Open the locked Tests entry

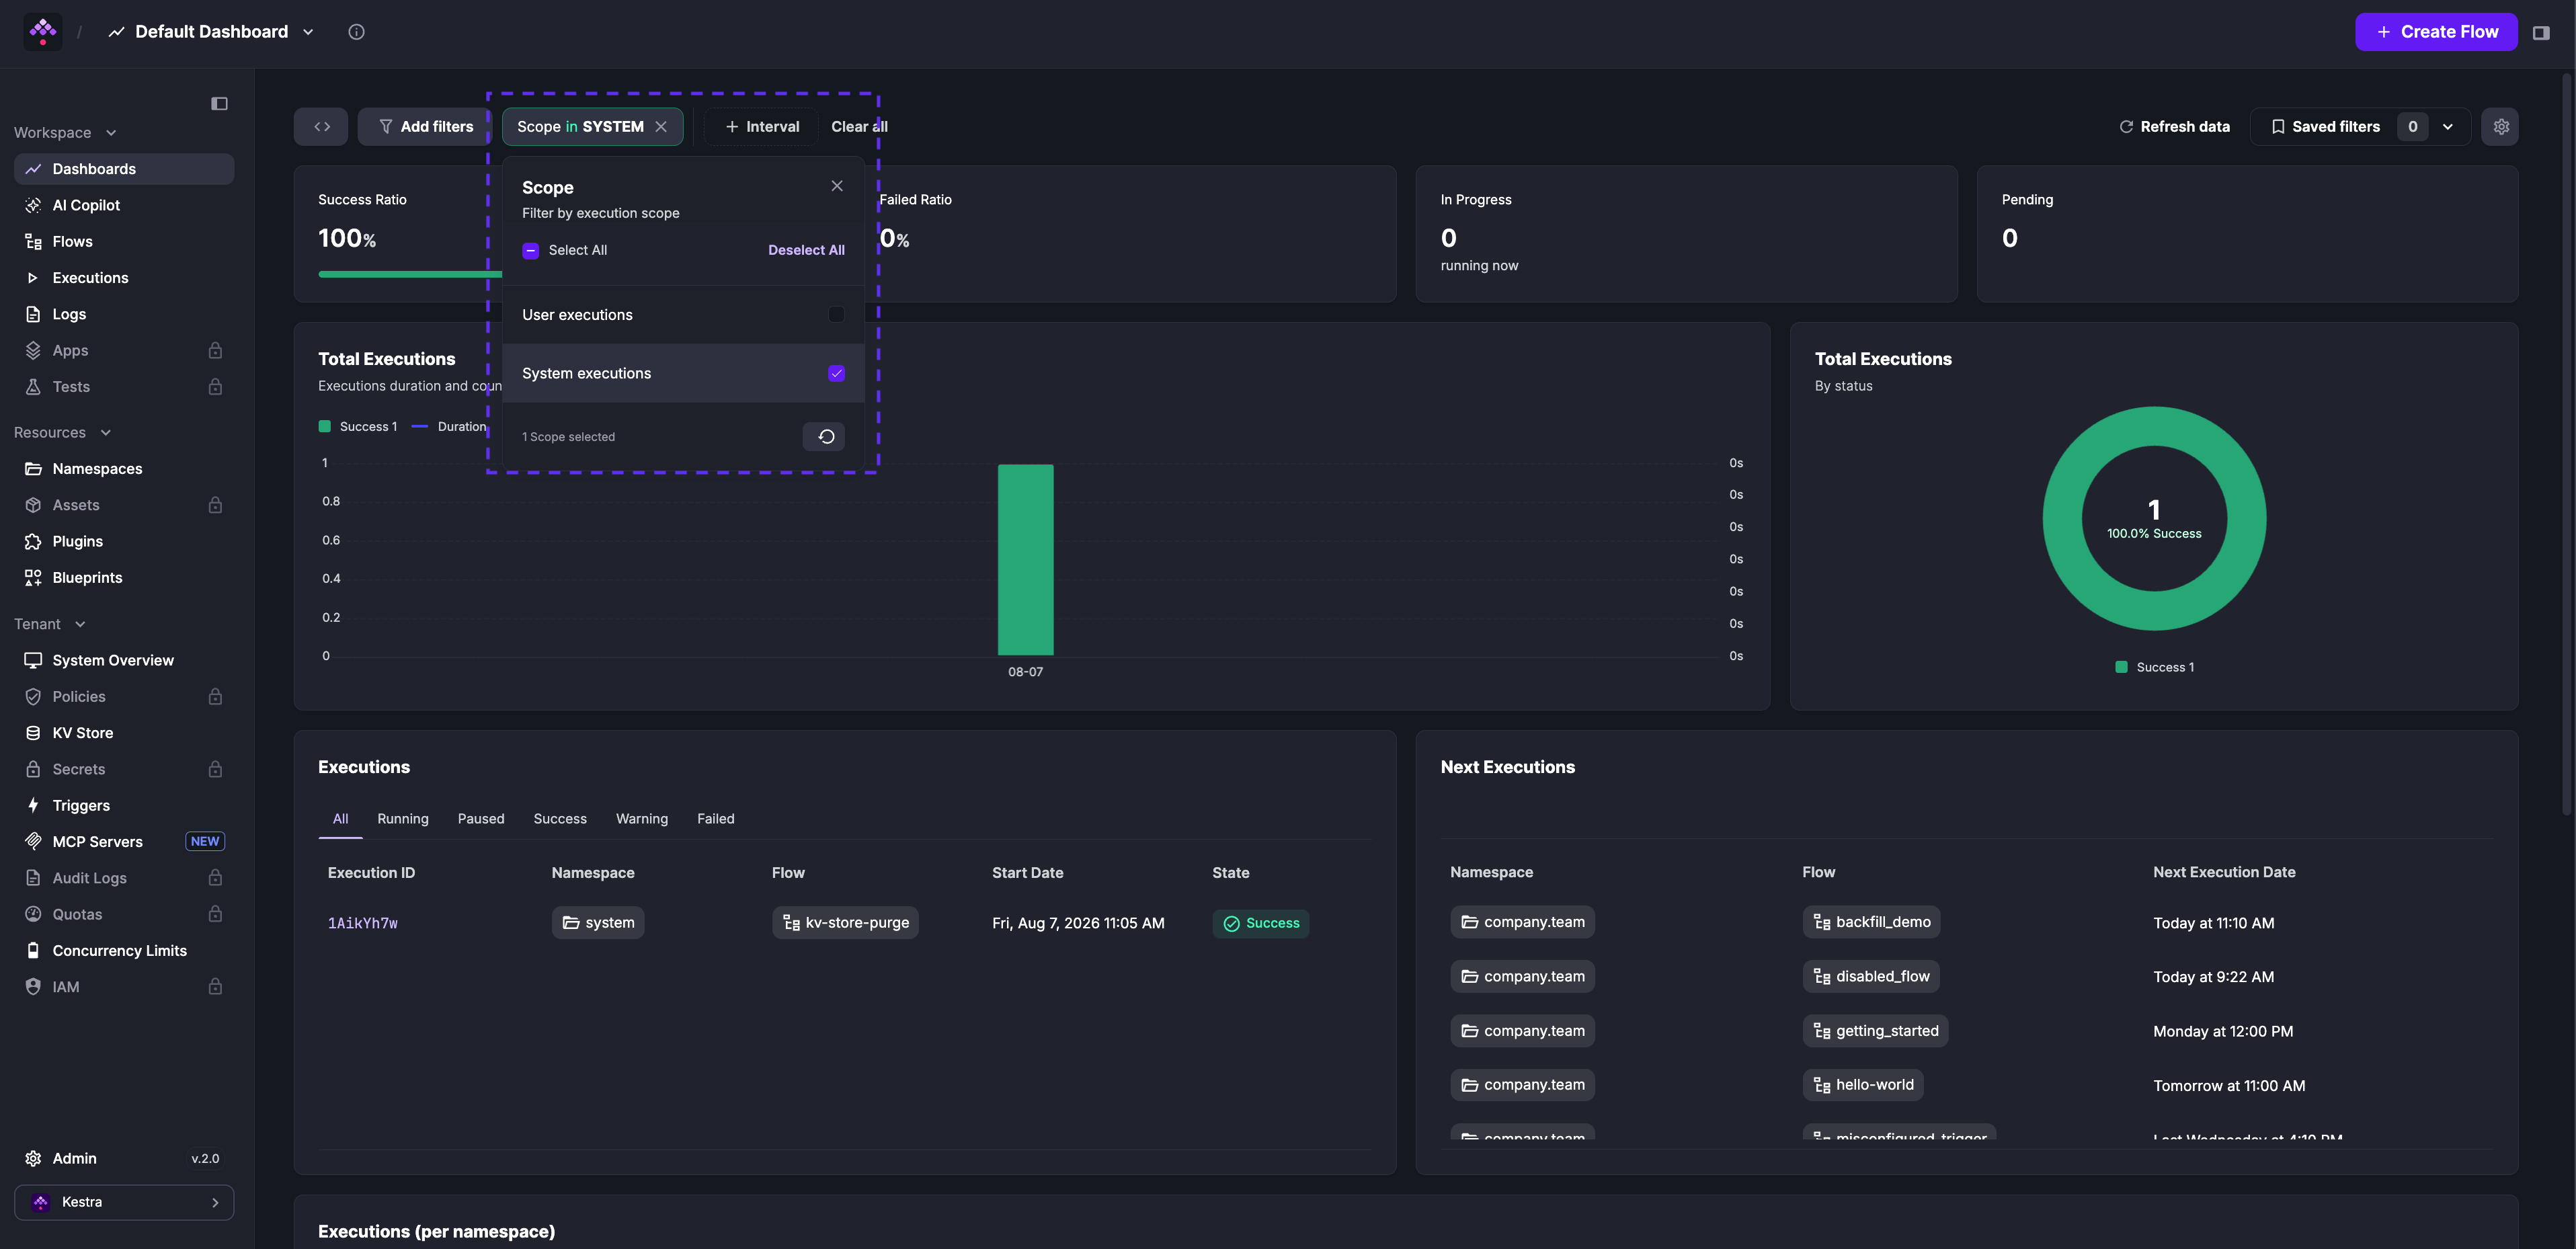tap(124, 387)
